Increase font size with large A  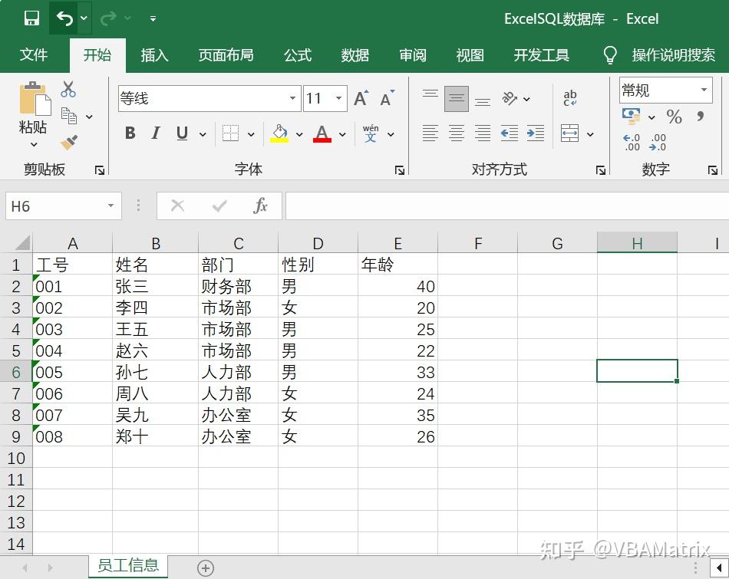[x=361, y=98]
